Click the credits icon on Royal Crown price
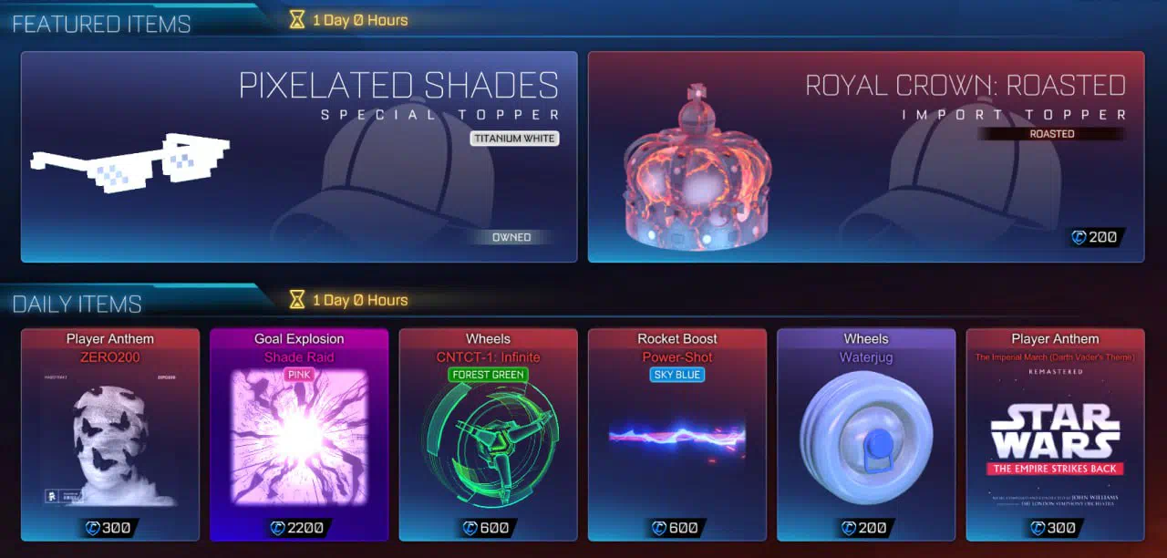This screenshot has width=1167, height=558. pos(1079,238)
